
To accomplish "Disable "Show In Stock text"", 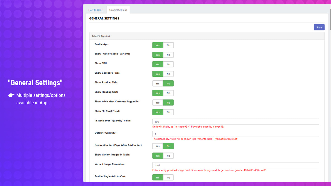I will [x=168, y=112].
